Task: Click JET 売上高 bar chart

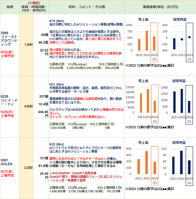Action: tap(142, 101)
